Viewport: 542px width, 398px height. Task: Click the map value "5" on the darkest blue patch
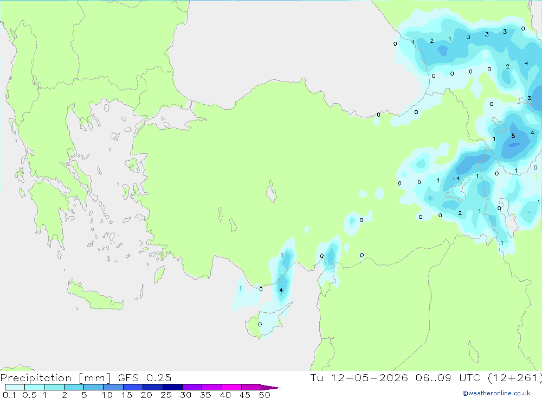513,136
